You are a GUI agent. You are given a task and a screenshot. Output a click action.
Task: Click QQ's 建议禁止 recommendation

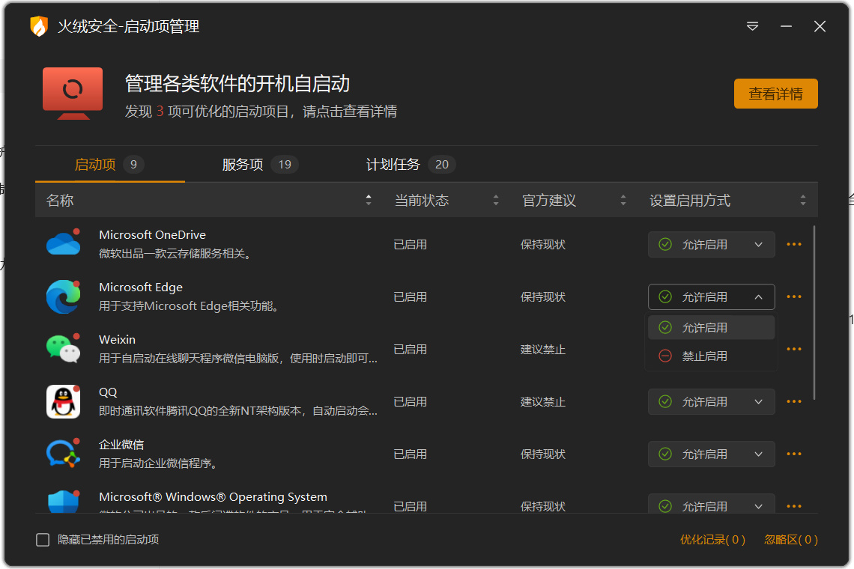pyautogui.click(x=543, y=402)
